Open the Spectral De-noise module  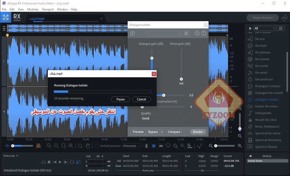click(268, 133)
